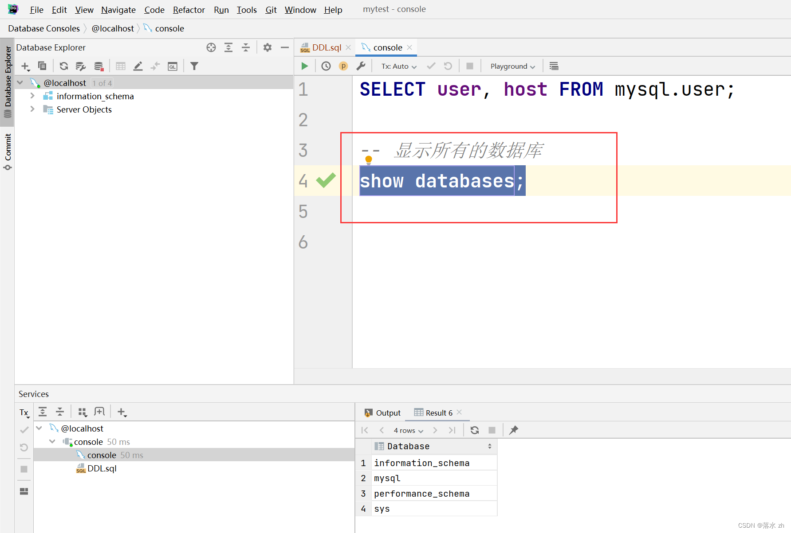Pin the Result 6 tab

coord(514,430)
